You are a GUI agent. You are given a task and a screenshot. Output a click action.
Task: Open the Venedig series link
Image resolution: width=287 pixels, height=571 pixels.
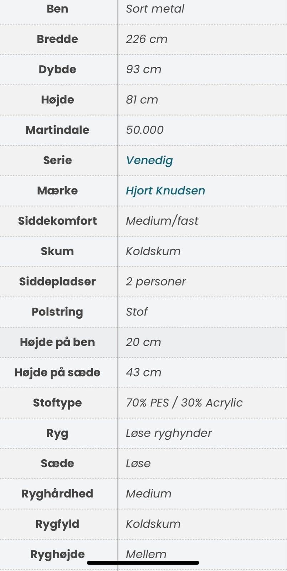pos(149,160)
